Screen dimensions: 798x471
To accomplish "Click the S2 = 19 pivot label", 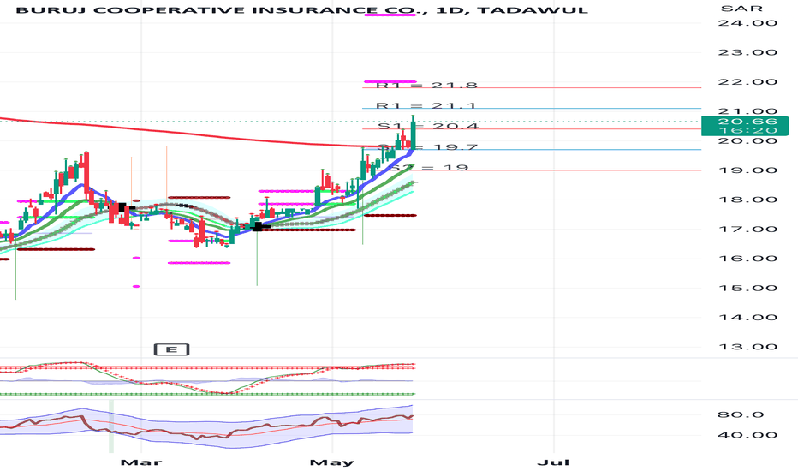I will (428, 168).
